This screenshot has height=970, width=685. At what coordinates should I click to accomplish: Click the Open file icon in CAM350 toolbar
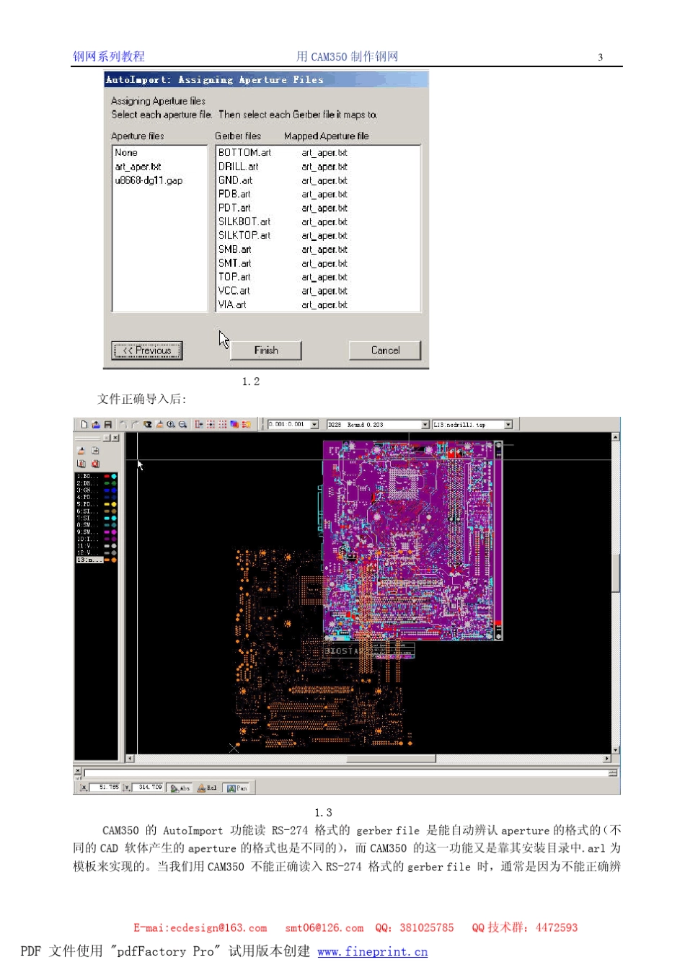pos(96,425)
